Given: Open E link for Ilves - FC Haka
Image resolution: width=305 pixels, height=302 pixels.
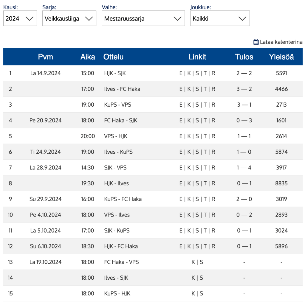Looking at the screenshot, I should 181,89.
